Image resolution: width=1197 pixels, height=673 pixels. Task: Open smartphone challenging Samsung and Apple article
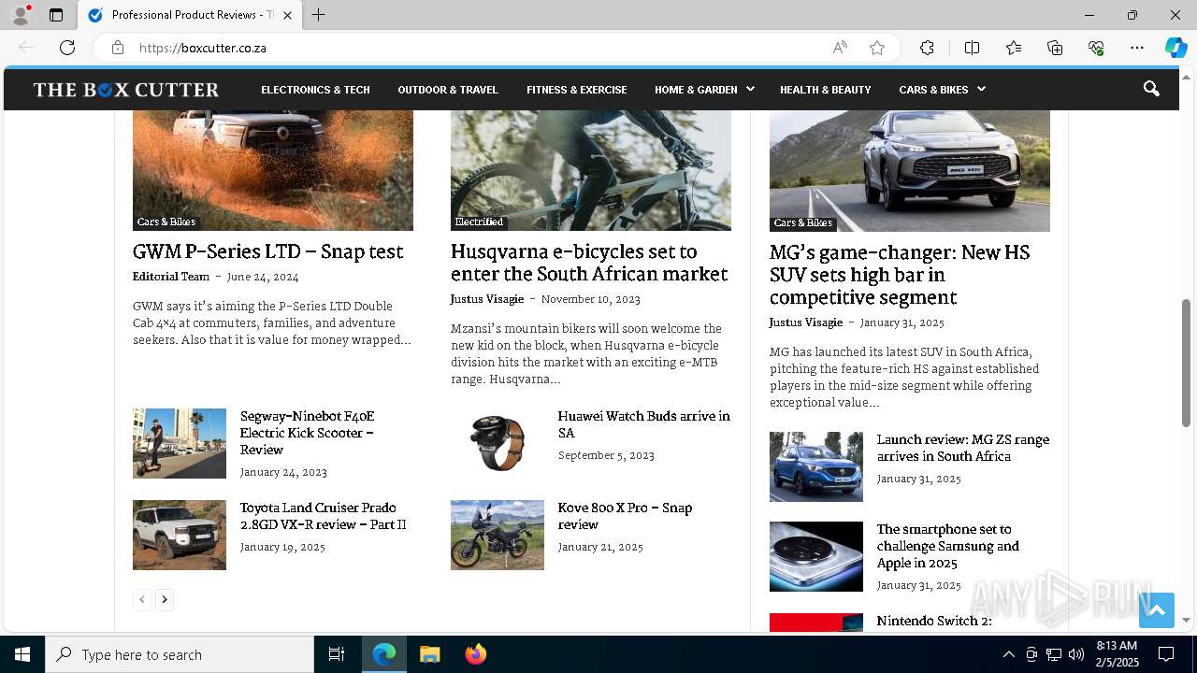tap(948, 546)
